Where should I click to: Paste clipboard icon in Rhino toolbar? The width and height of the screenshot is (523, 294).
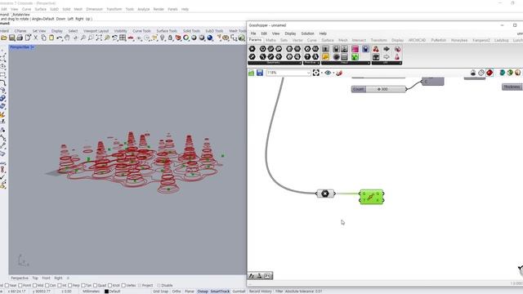[x=51, y=38]
